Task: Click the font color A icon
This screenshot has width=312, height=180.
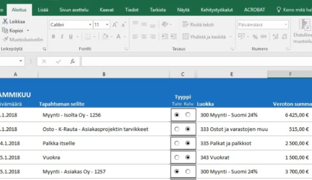Action: coord(119,36)
